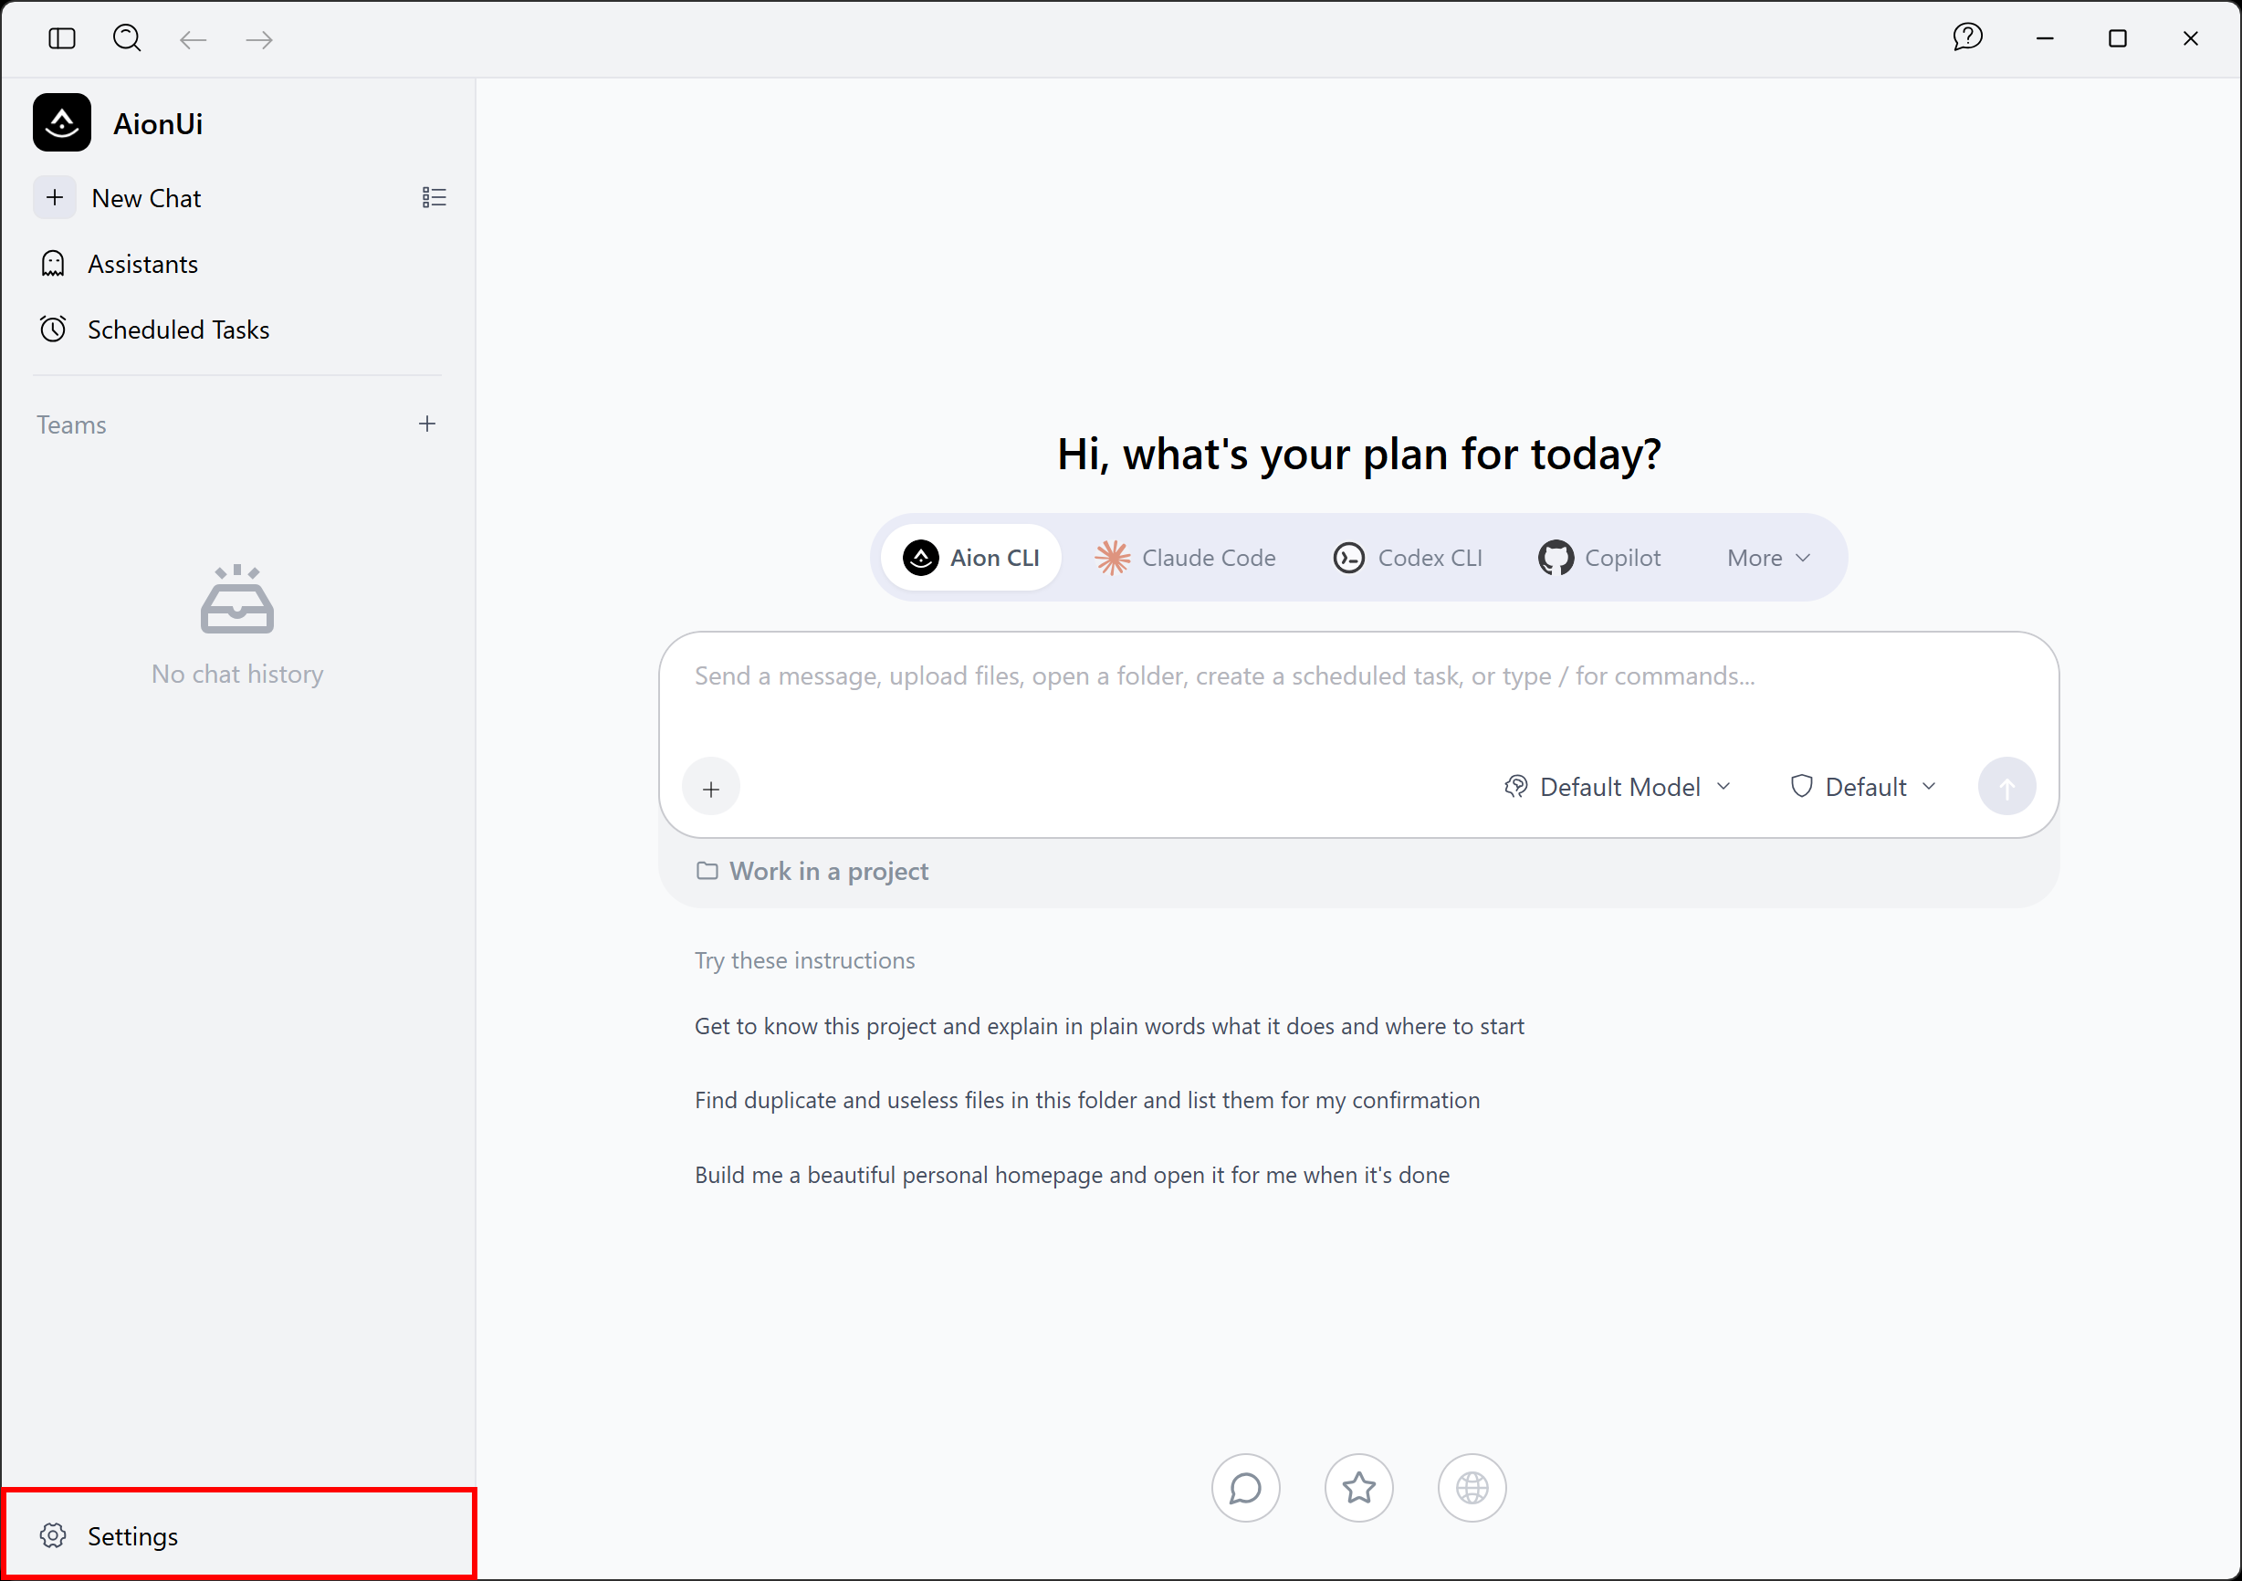Add a new team with plus icon
The height and width of the screenshot is (1581, 2242).
pyautogui.click(x=426, y=424)
